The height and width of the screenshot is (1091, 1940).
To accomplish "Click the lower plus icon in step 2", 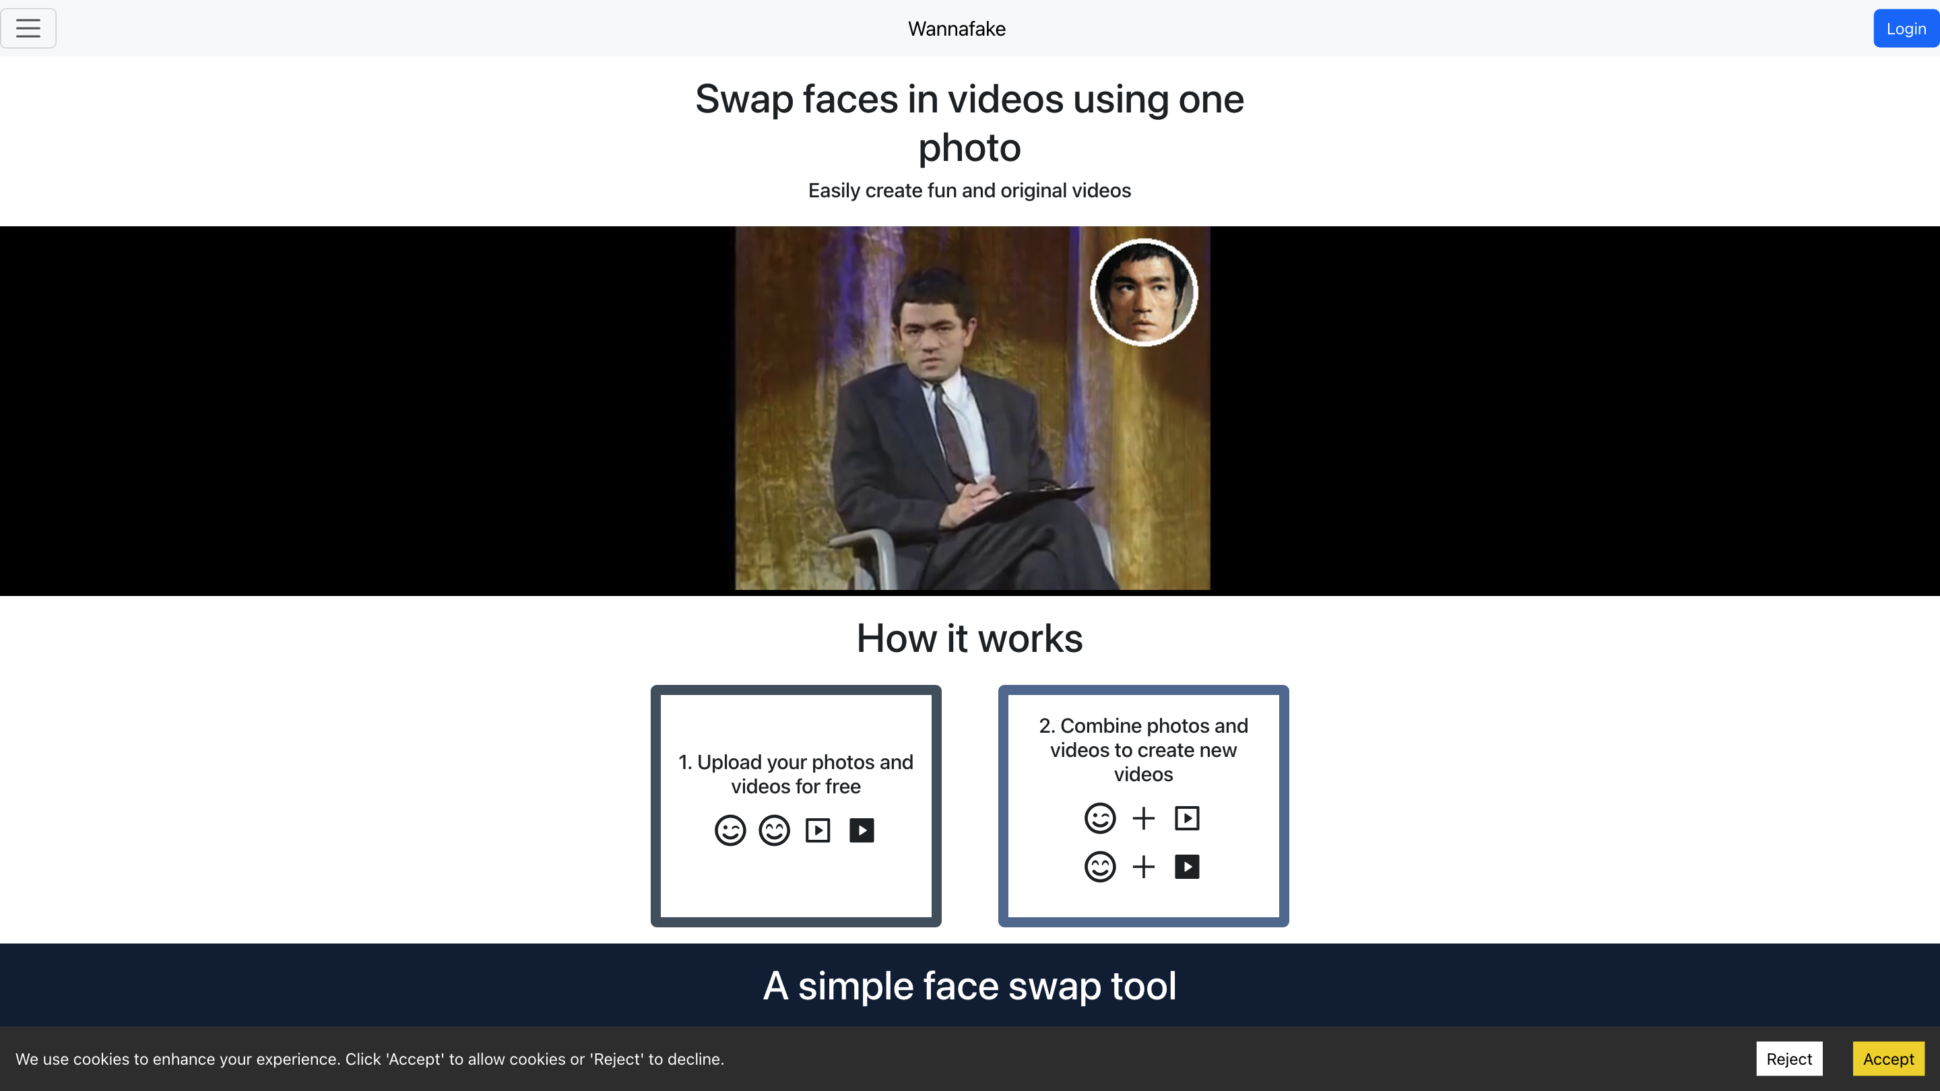I will pyautogui.click(x=1143, y=867).
